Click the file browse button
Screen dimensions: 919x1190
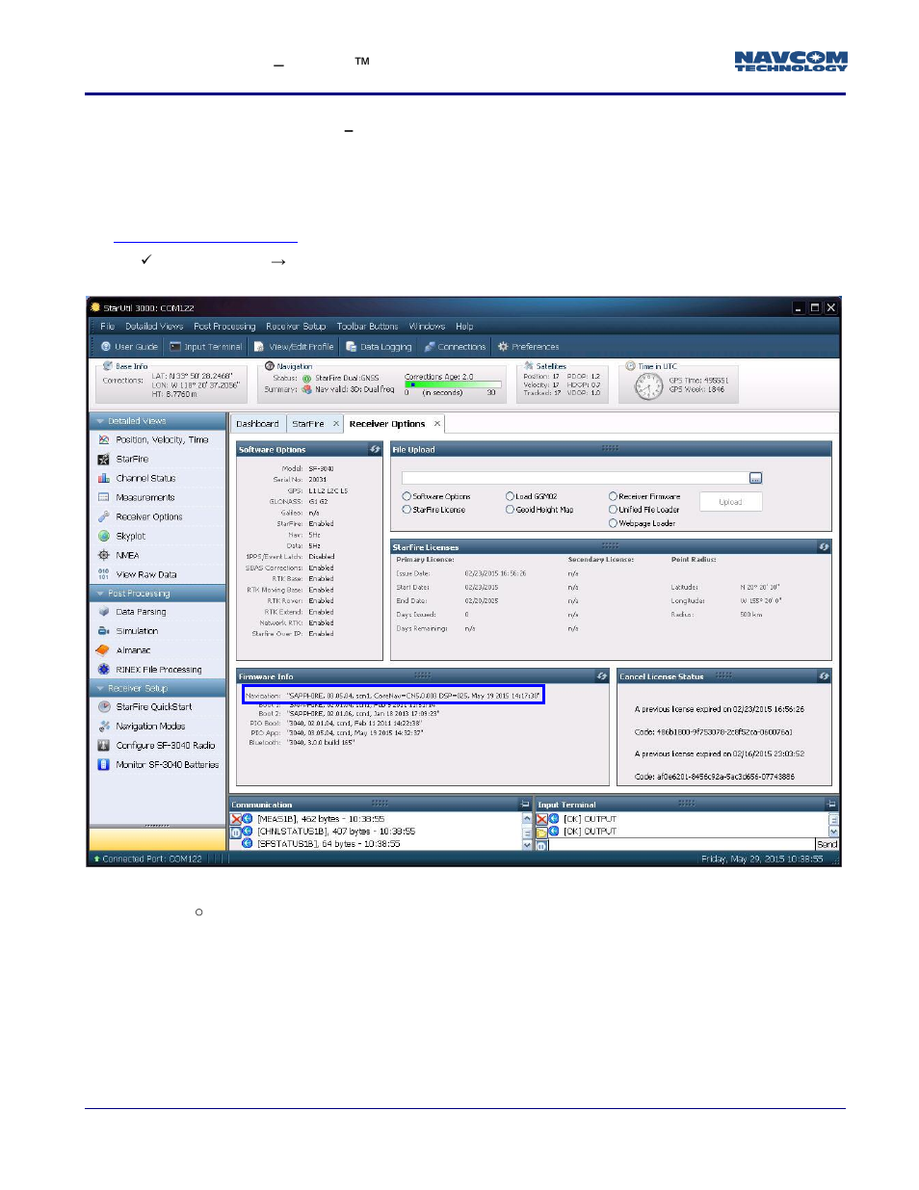tap(755, 478)
